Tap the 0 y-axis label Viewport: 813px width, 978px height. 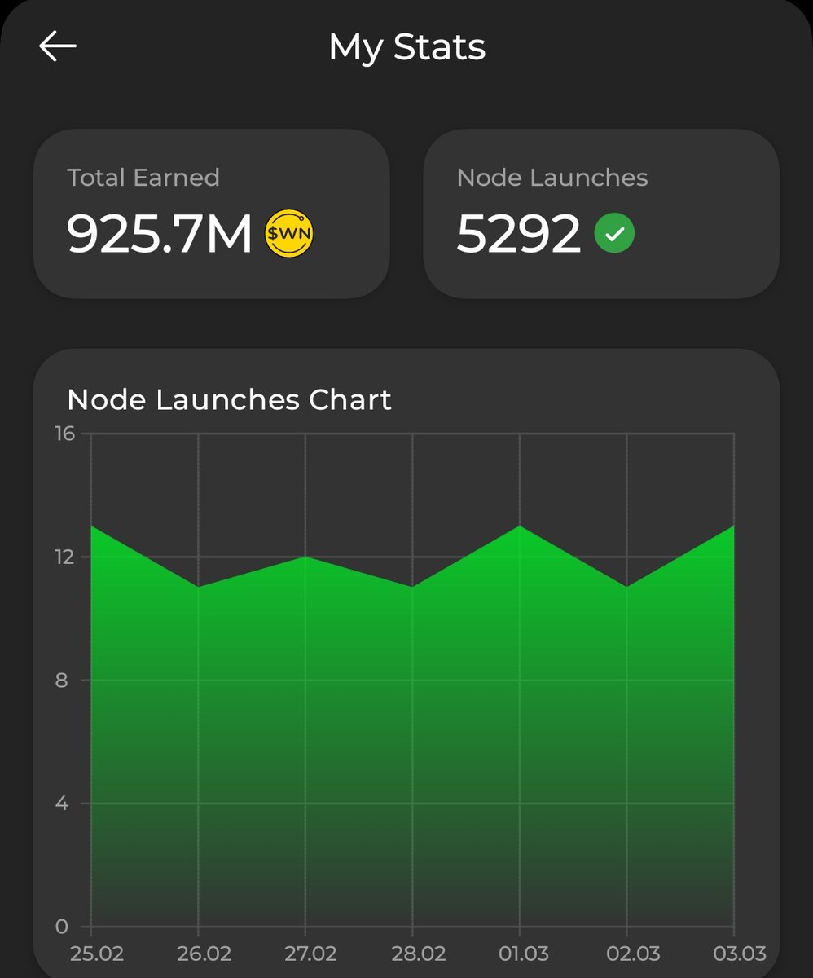62,927
